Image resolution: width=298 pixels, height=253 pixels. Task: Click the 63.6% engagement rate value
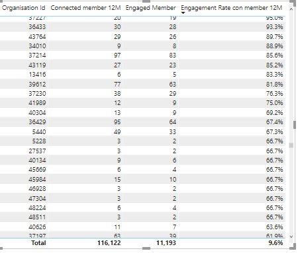pyautogui.click(x=274, y=227)
